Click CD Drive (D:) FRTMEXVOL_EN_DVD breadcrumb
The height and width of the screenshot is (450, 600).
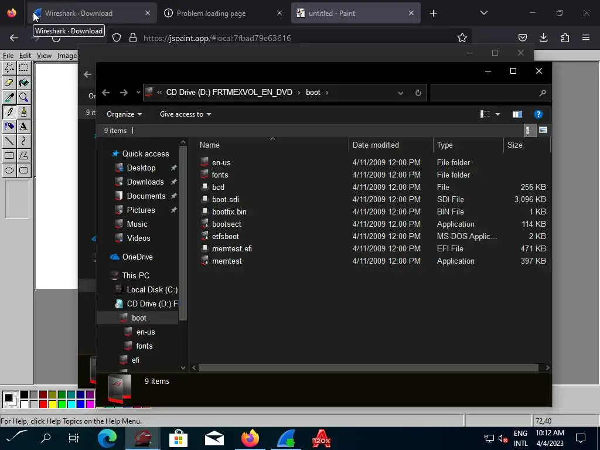coord(229,93)
